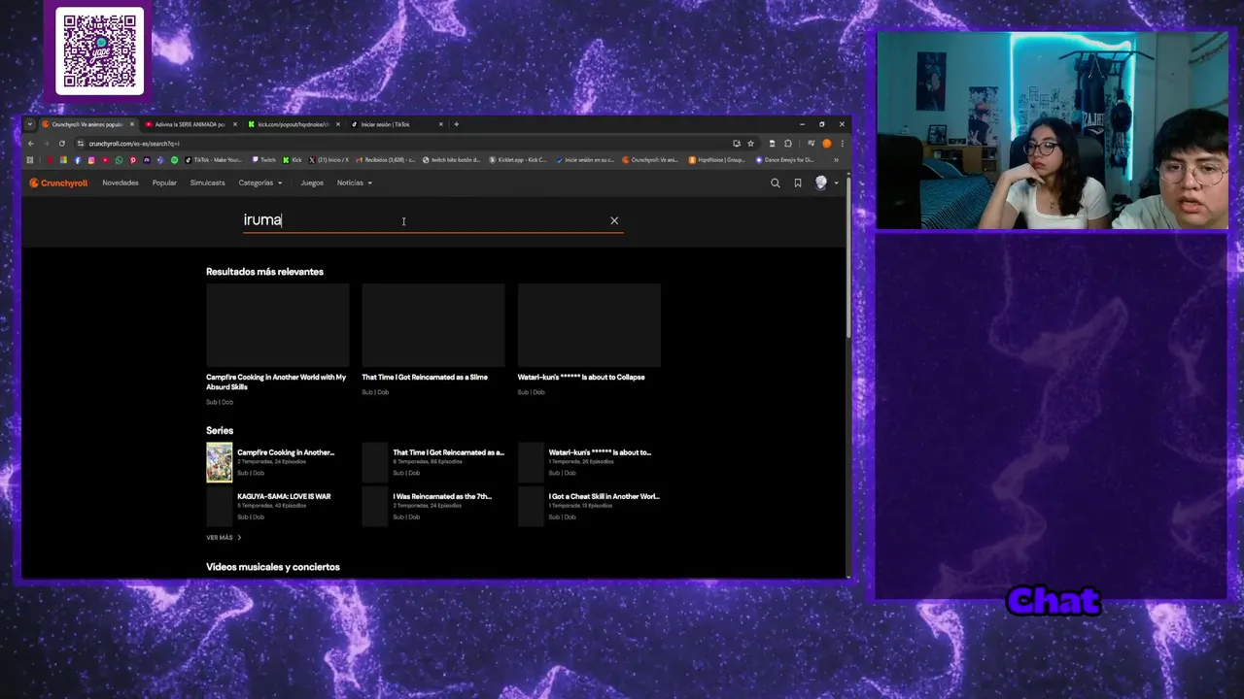The width and height of the screenshot is (1244, 699).
Task: Open 'Campfire Cooking' top result thumbnail
Action: click(277, 324)
